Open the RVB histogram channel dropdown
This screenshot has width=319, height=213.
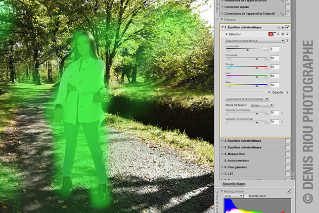coord(233,197)
